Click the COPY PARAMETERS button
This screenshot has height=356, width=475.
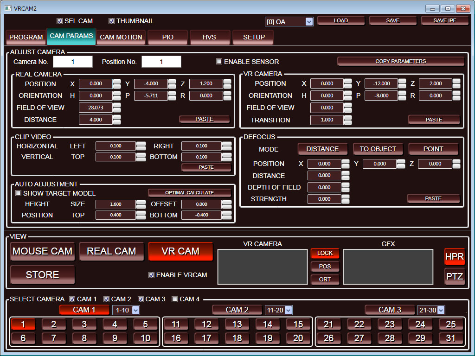400,61
